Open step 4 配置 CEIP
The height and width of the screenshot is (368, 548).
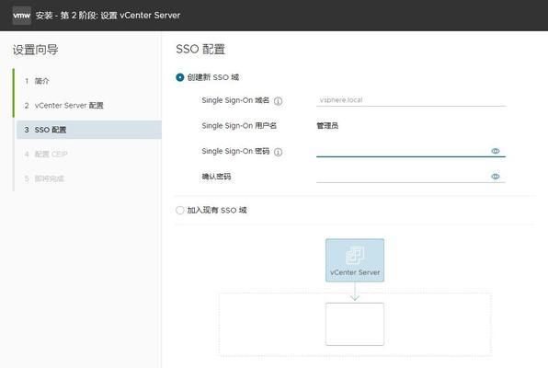tap(46, 154)
